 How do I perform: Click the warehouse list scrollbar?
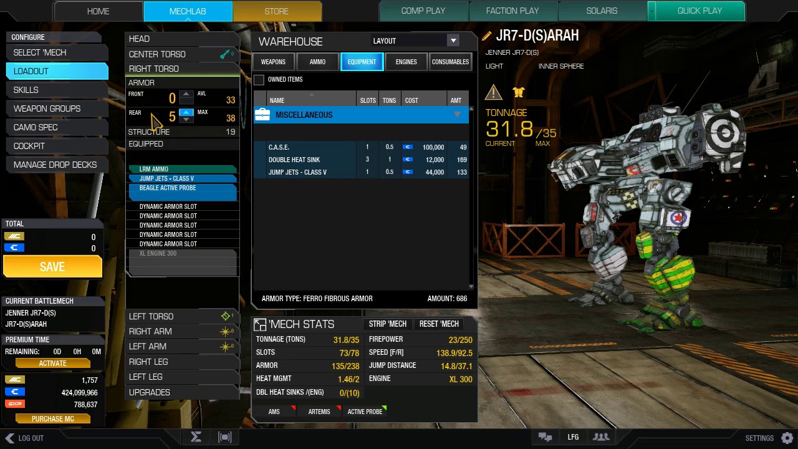click(471, 198)
